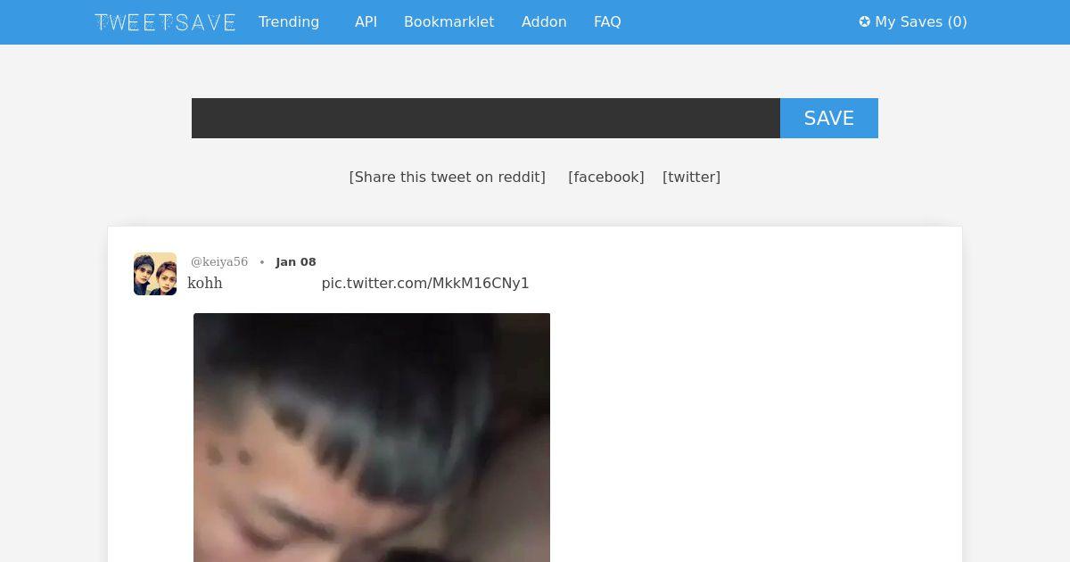
Task: Open the pic.twitter.com/MkkM16CNy1 link
Action: tap(425, 283)
